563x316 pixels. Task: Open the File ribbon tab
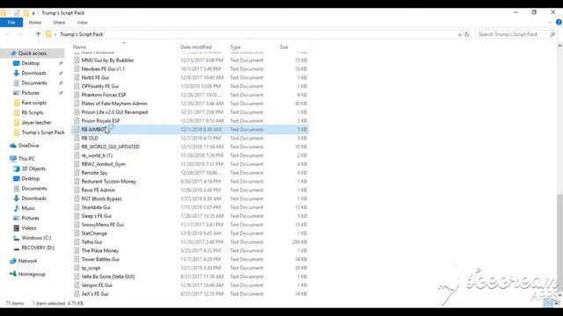(11, 23)
